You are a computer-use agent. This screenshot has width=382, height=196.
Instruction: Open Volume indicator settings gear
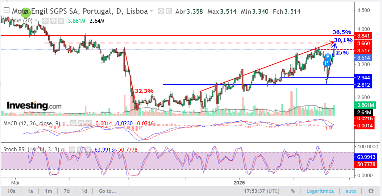point(54,21)
